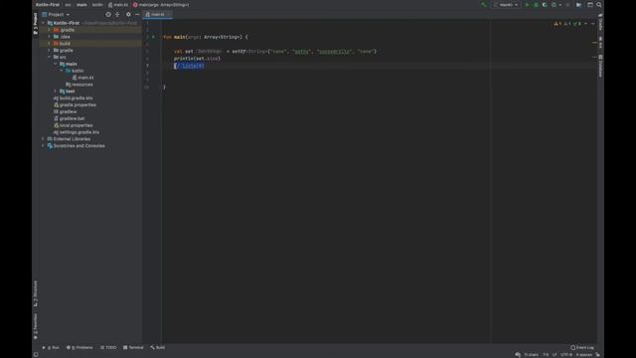Click the LF line separator in status bar
Viewport: 636px width, 358px height.
tap(555, 355)
